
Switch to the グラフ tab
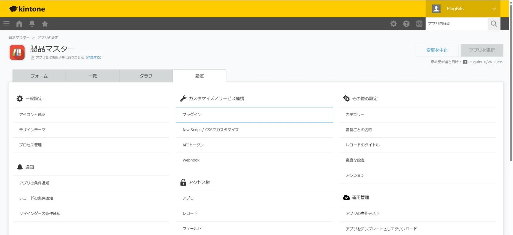(146, 76)
